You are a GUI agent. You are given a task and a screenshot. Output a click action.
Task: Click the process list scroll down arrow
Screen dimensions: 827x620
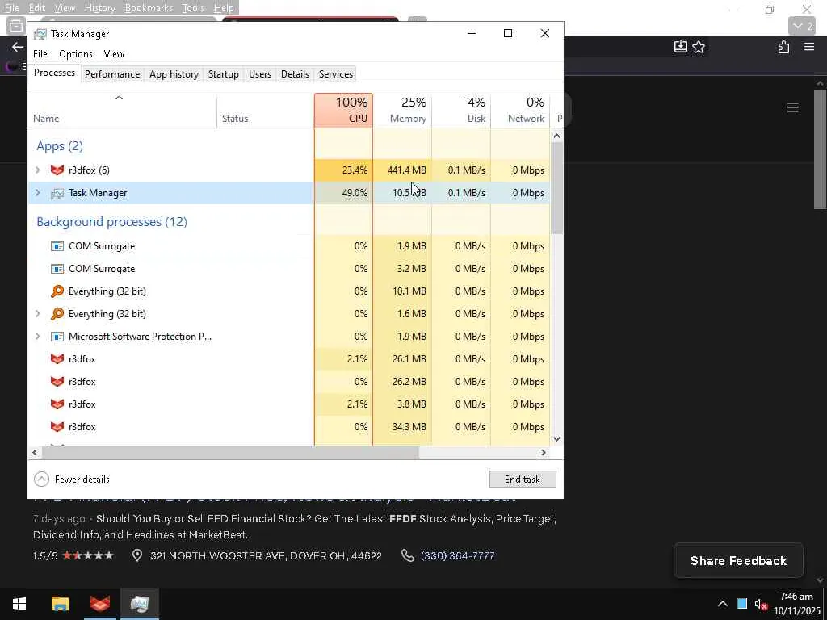pos(556,438)
